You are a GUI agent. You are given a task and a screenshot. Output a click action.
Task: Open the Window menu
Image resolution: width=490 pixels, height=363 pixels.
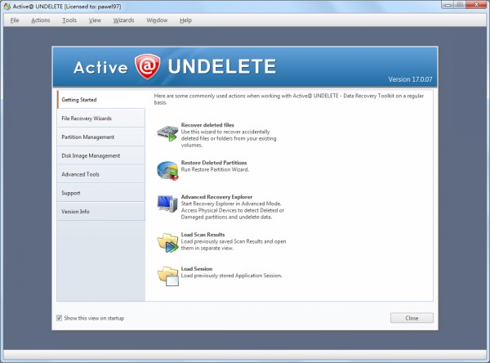tap(157, 20)
